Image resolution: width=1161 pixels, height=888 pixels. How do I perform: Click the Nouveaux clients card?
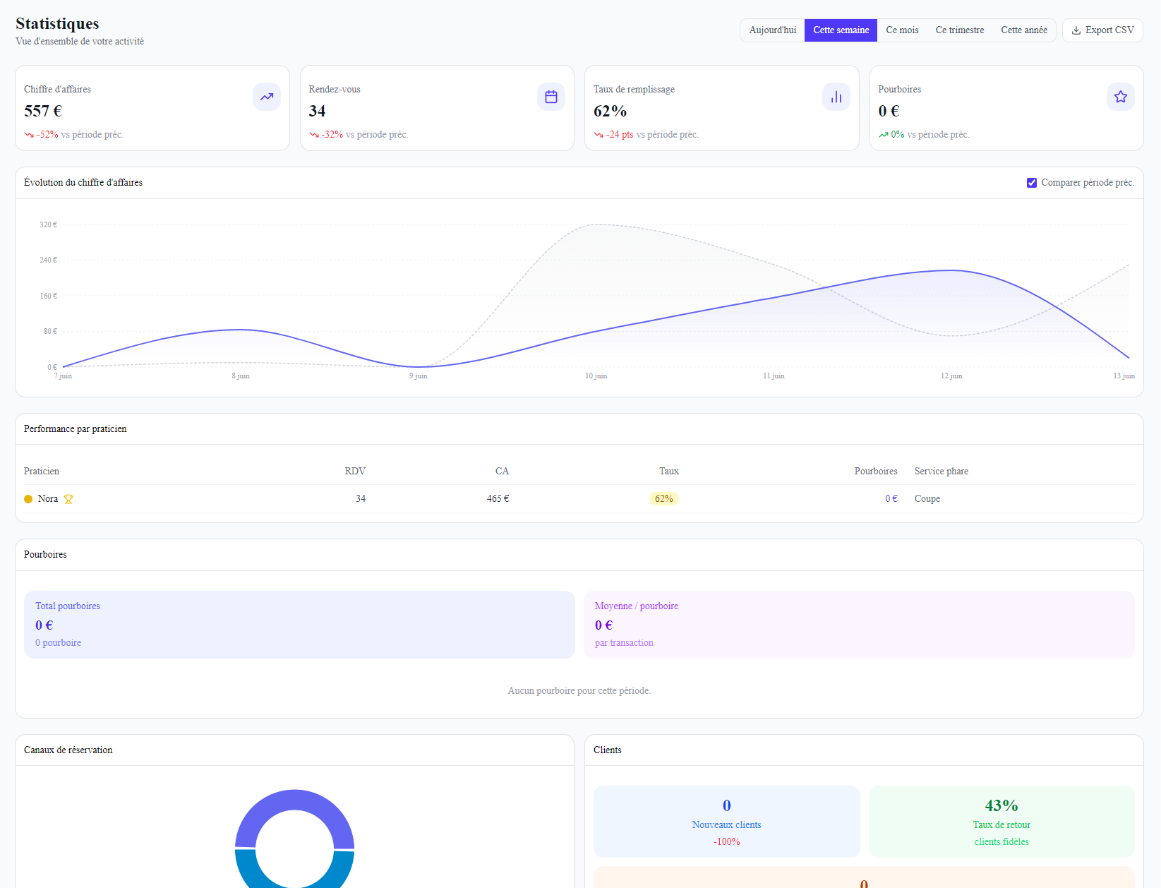pyautogui.click(x=727, y=822)
